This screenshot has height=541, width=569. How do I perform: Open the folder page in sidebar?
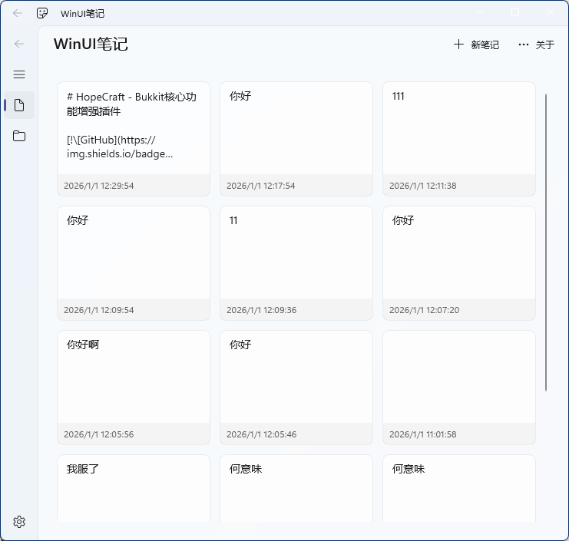click(19, 136)
